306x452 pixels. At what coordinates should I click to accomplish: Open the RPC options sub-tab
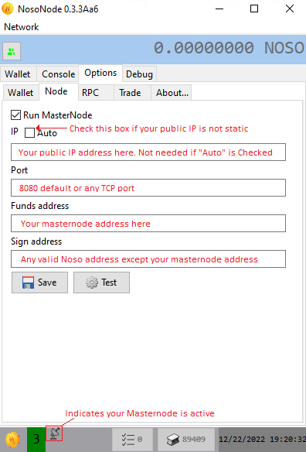pyautogui.click(x=90, y=93)
